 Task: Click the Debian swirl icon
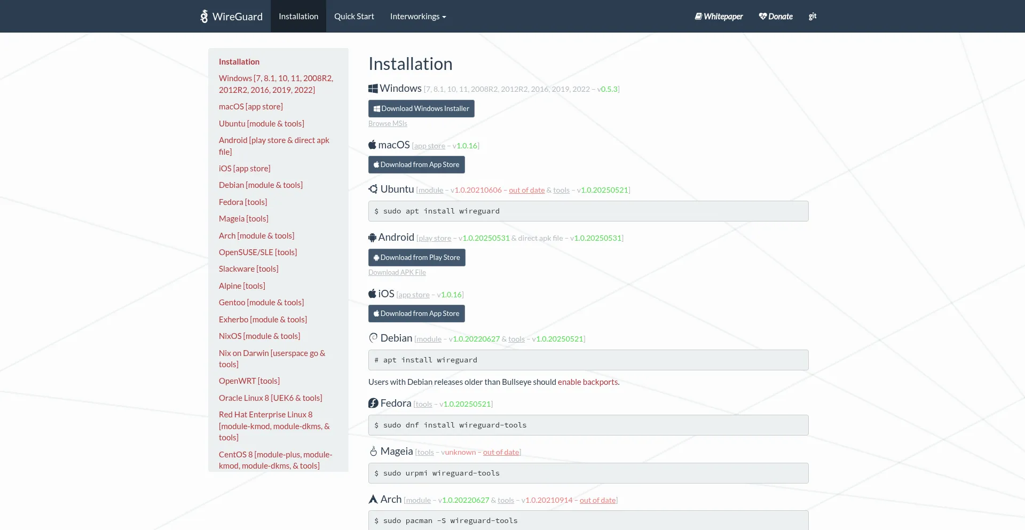373,337
